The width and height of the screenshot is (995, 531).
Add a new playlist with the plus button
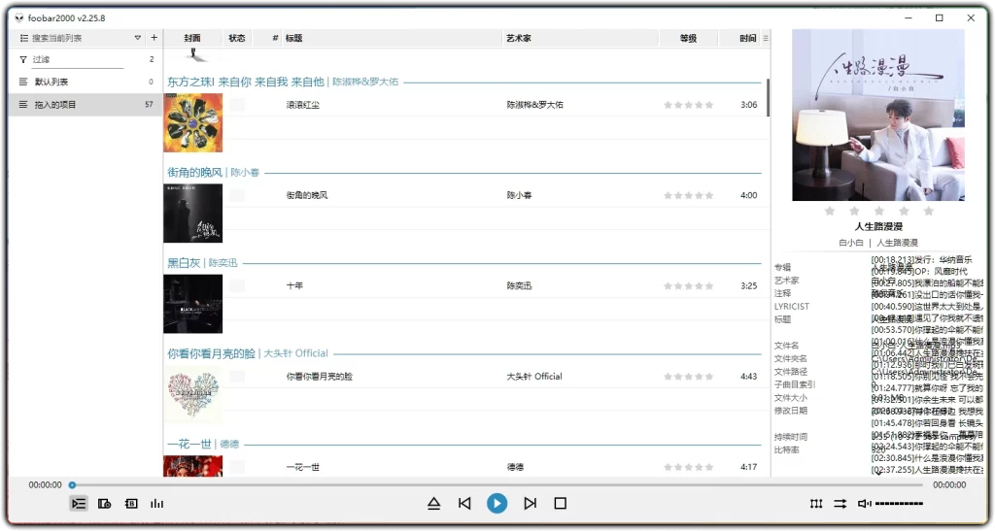pos(154,38)
